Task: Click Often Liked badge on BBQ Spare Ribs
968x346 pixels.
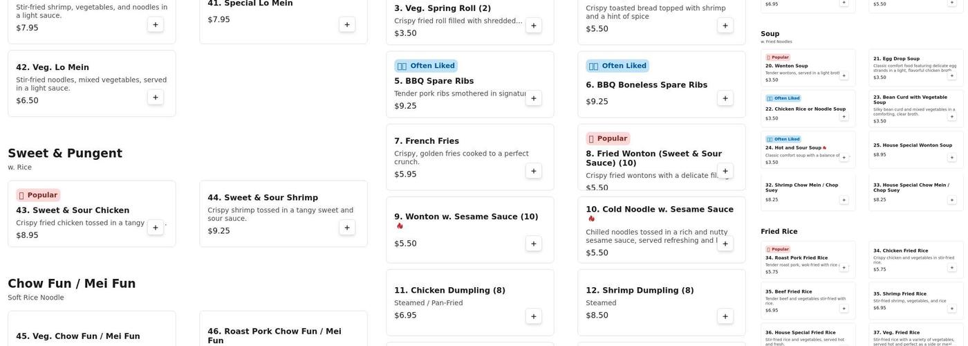Action: pyautogui.click(x=425, y=66)
